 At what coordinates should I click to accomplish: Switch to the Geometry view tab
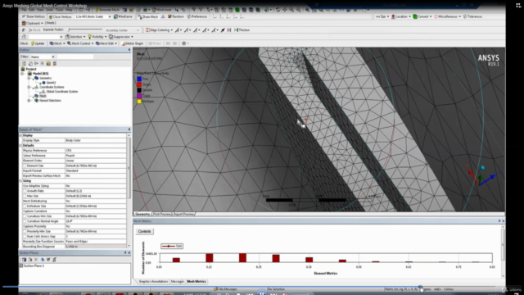(142, 214)
